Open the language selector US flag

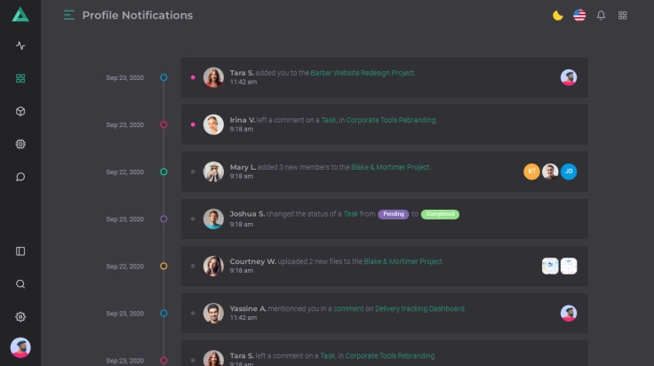(x=579, y=15)
